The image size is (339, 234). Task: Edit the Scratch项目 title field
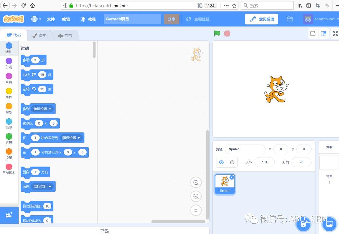coord(132,19)
